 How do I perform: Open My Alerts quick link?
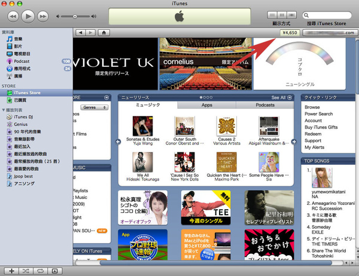pyautogui.click(x=314, y=148)
